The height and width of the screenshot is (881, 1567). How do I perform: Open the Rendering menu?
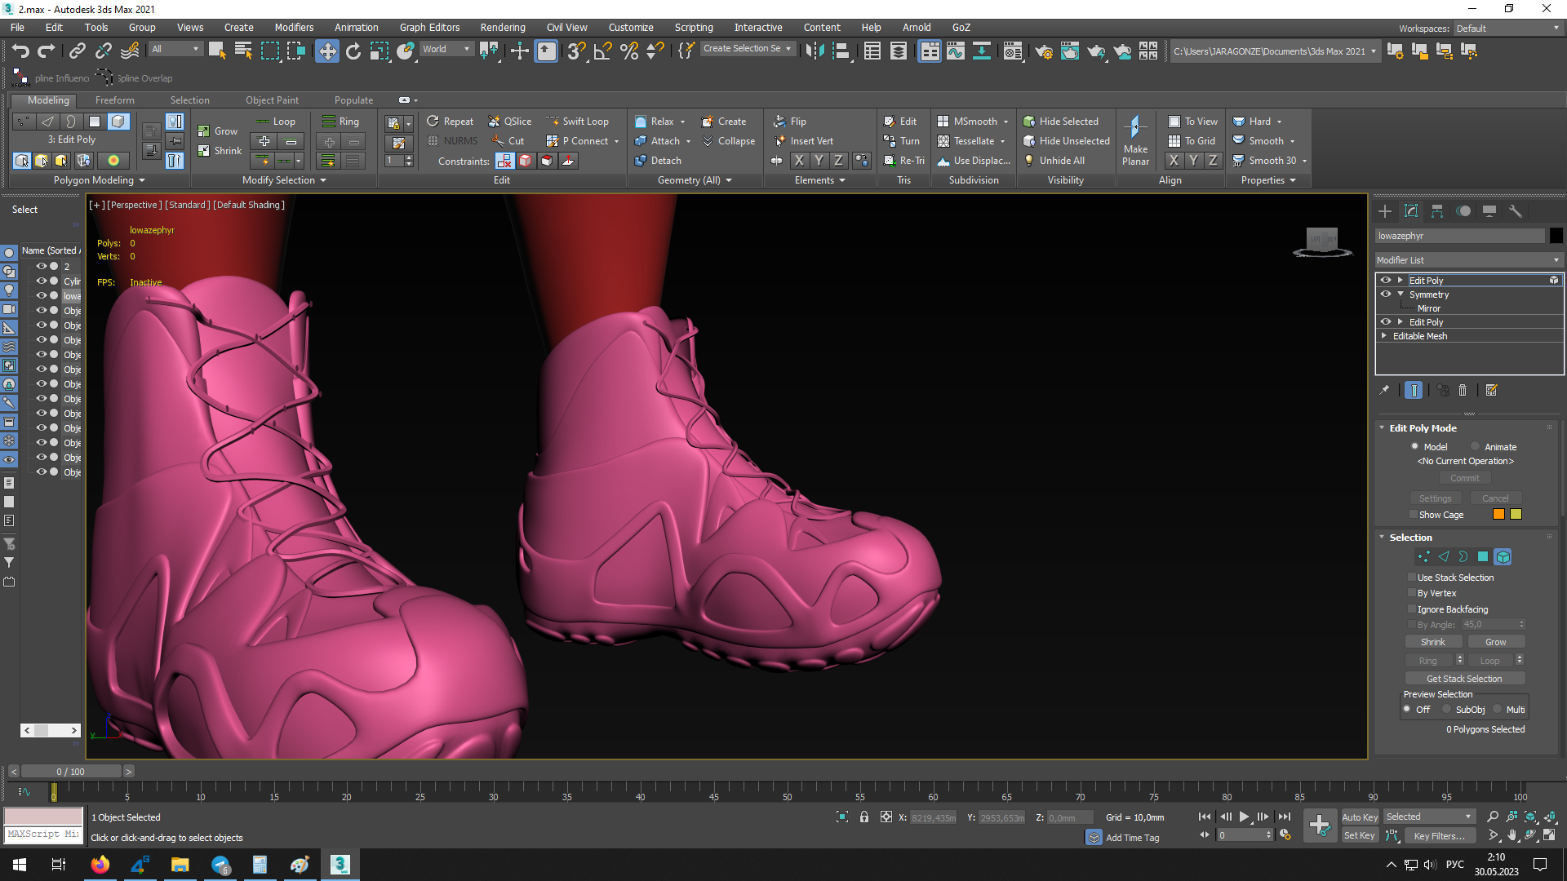click(502, 27)
